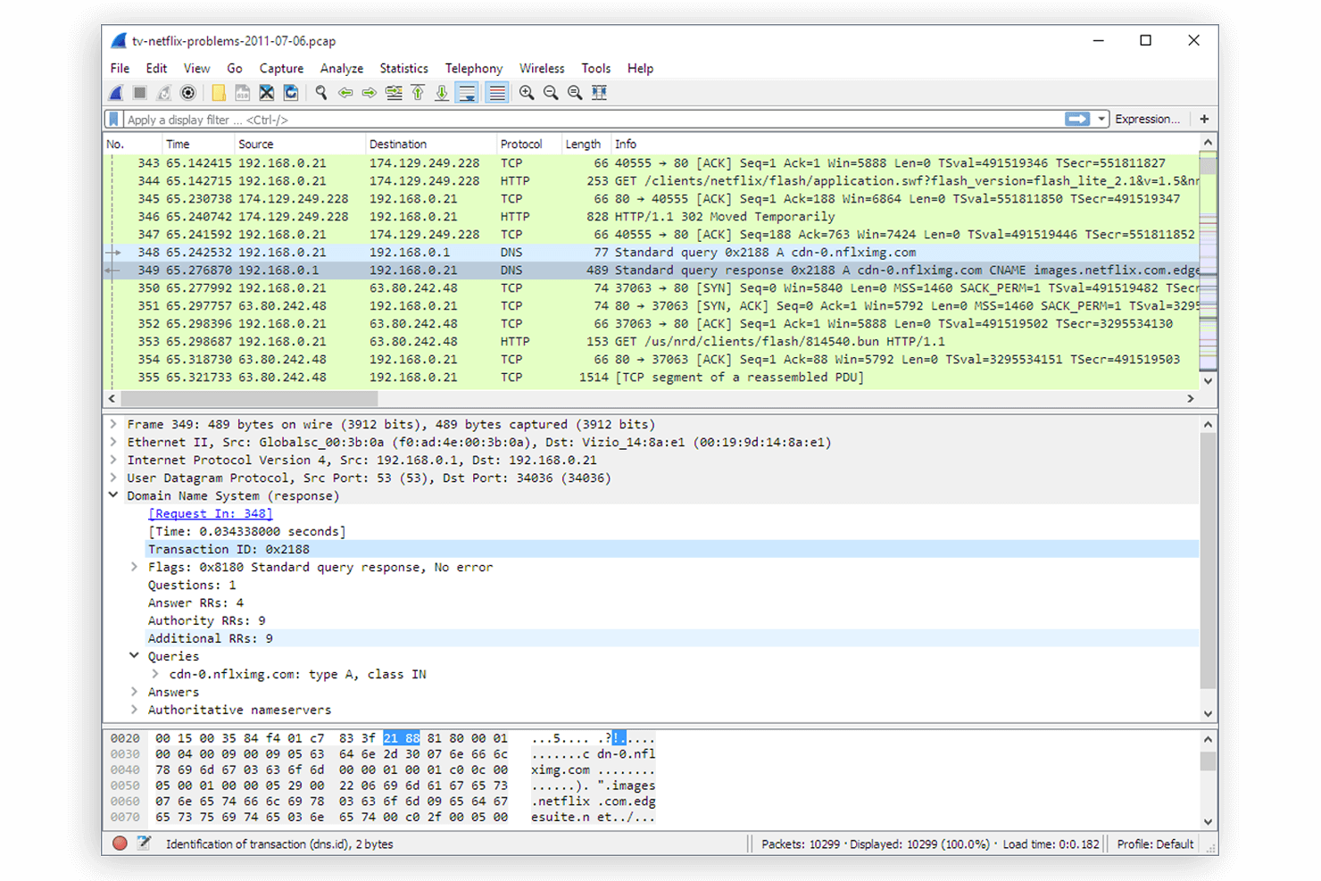
Task: Toggle packet list colorization button
Action: 497,93
